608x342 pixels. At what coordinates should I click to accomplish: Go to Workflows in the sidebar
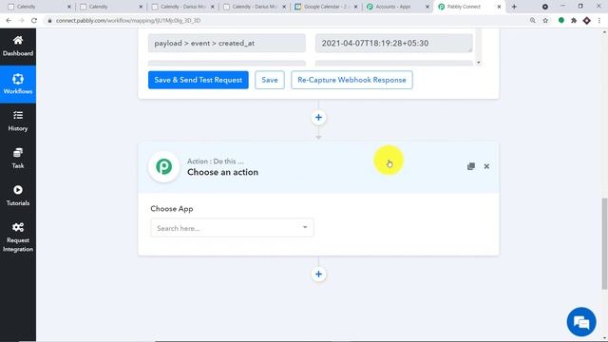pos(18,84)
